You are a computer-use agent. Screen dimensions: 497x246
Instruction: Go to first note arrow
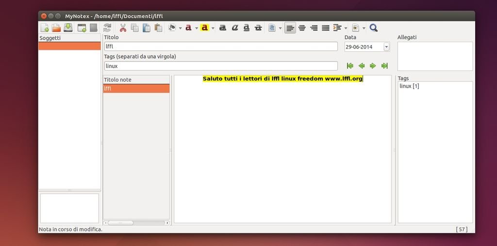click(350, 66)
